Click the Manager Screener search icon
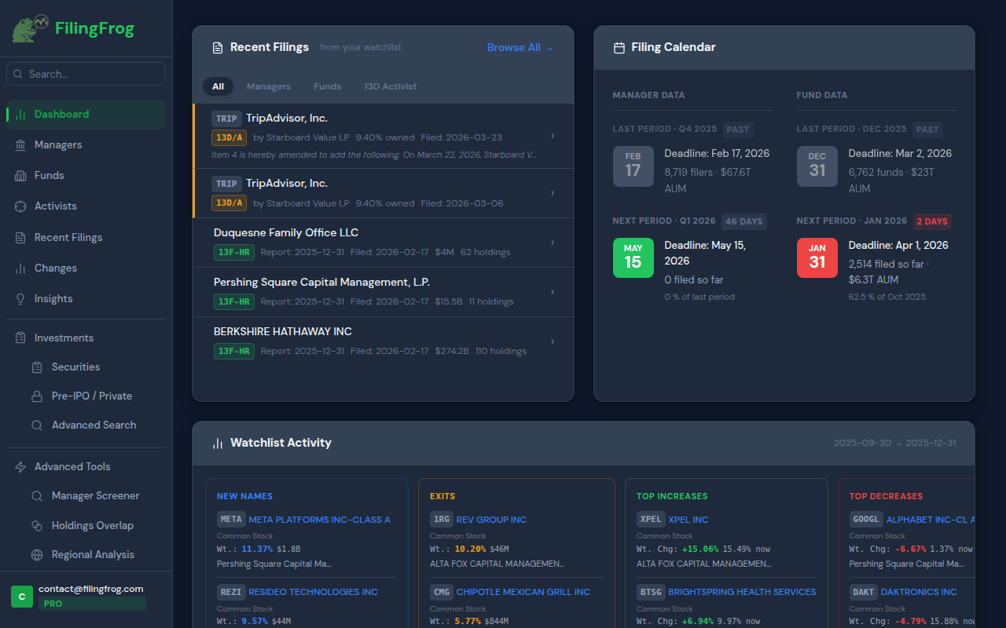This screenshot has height=628, width=1006. tap(37, 495)
